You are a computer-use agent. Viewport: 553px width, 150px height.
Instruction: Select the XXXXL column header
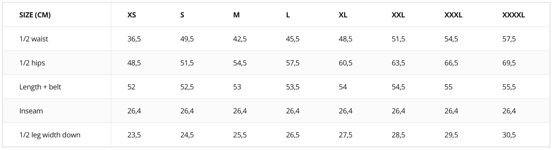click(x=513, y=15)
